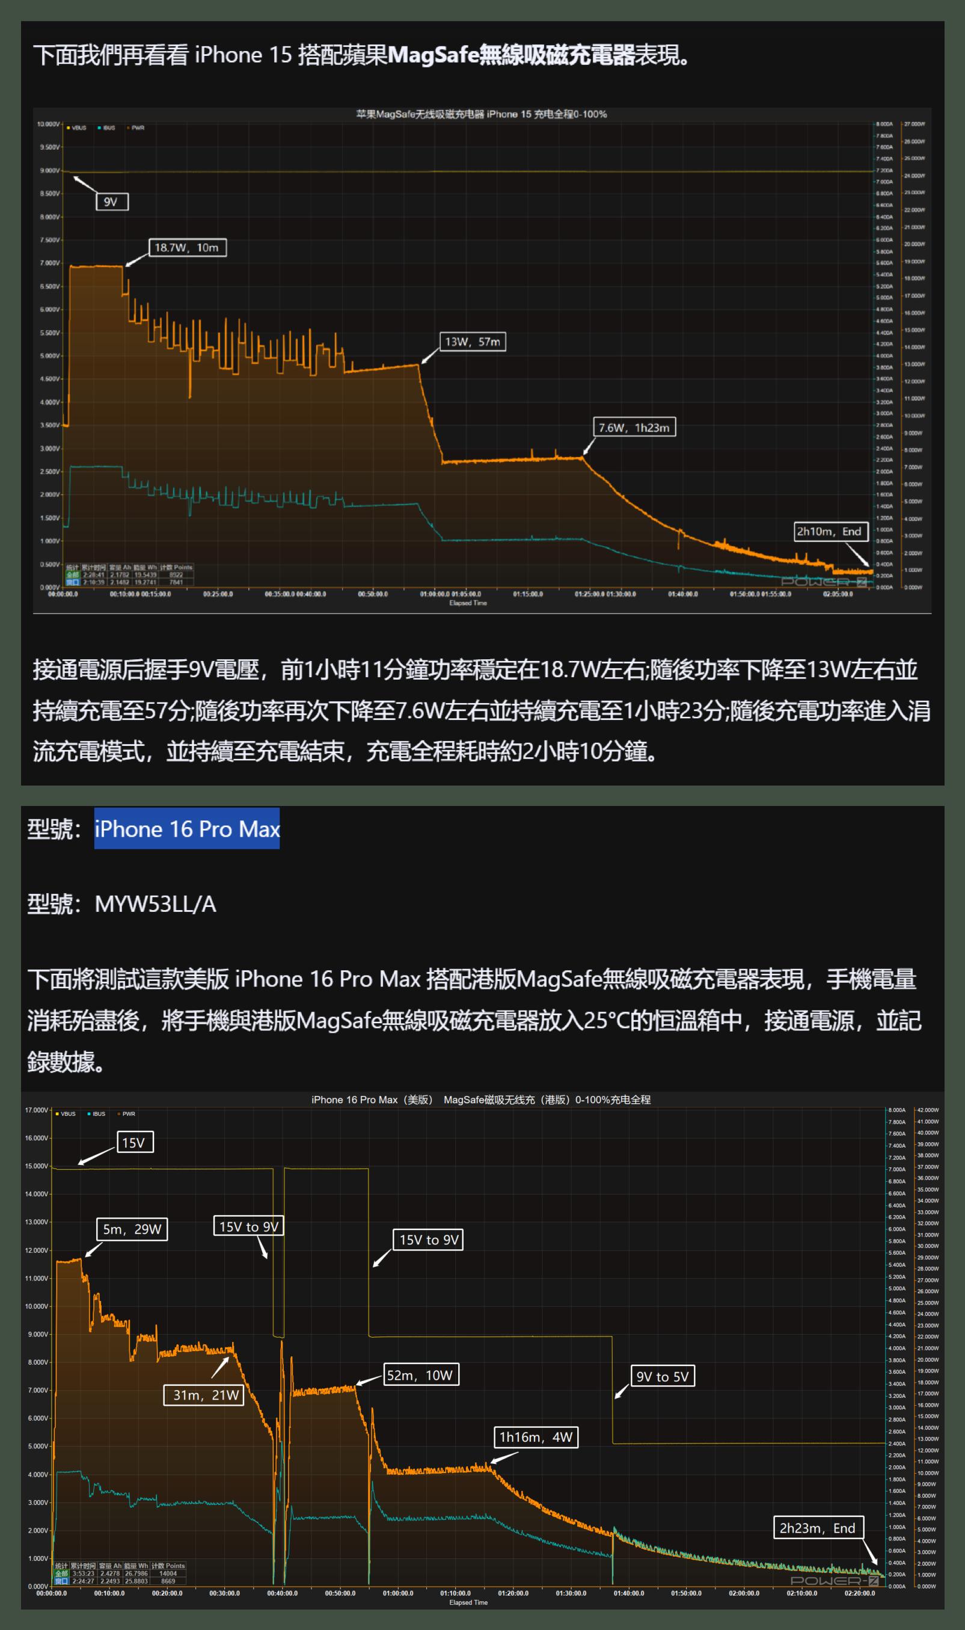Click the 'Elapsed Time' axis label in iPhone 15 chart

[468, 603]
